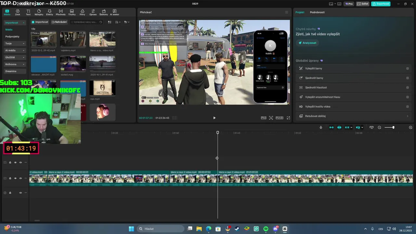Viewport: 416px width, 234px height.
Task: Click the Importovat button with plus
Action: pos(40,22)
